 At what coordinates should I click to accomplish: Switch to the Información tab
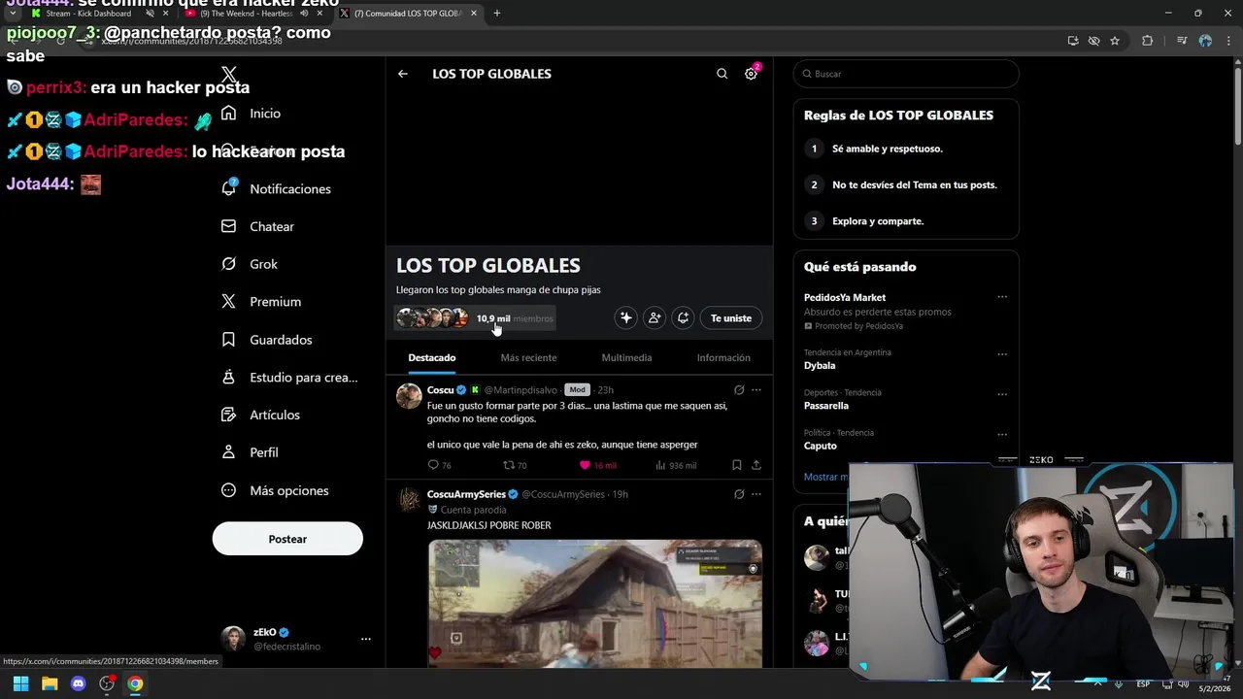point(723,357)
